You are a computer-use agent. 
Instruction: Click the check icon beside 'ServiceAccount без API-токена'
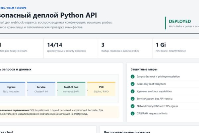(x=132, y=99)
